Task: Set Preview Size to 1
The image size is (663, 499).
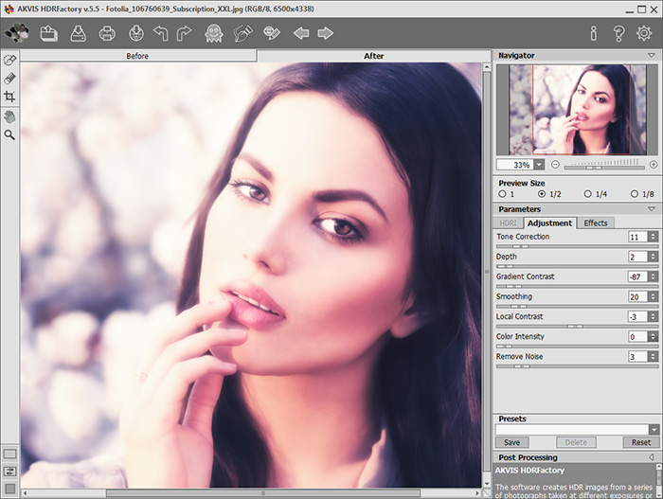Action: click(x=503, y=194)
